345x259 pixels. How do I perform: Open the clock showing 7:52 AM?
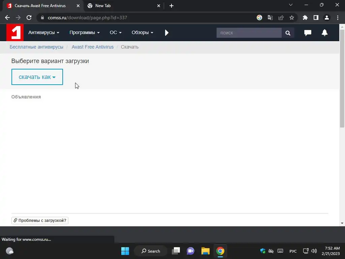331,251
